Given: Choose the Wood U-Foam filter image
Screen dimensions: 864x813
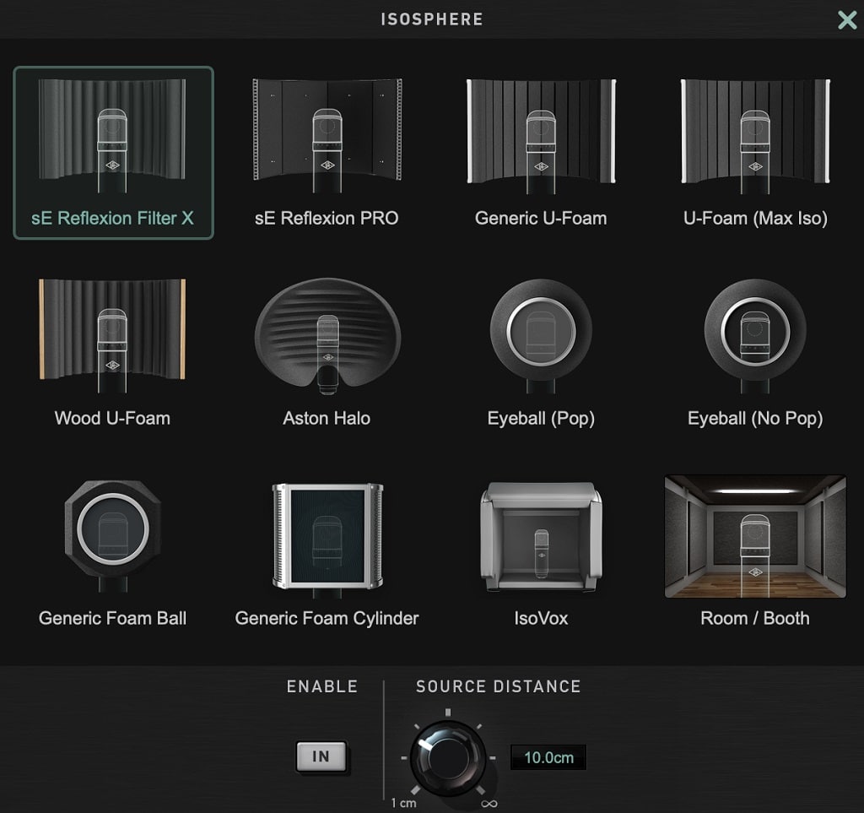Looking at the screenshot, I should [112, 336].
